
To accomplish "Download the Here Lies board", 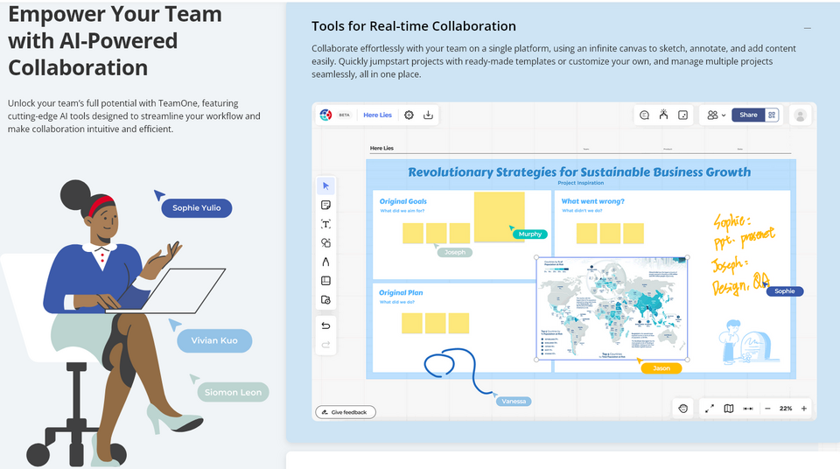I will (x=428, y=115).
